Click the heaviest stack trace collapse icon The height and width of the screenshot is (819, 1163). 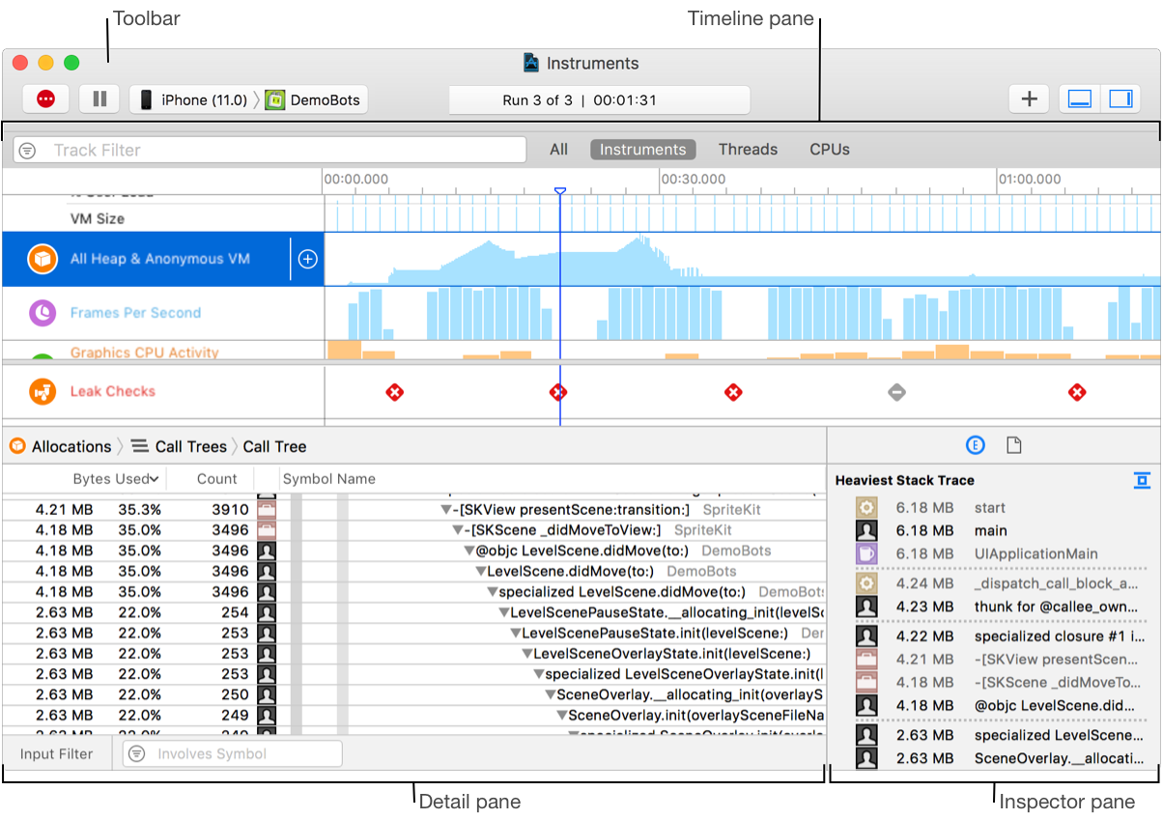pyautogui.click(x=1141, y=480)
